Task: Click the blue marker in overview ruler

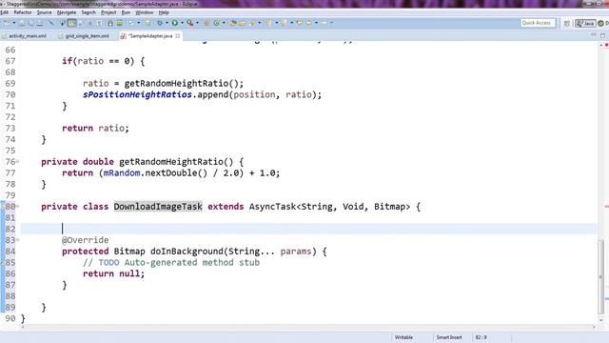Action: click(x=607, y=298)
